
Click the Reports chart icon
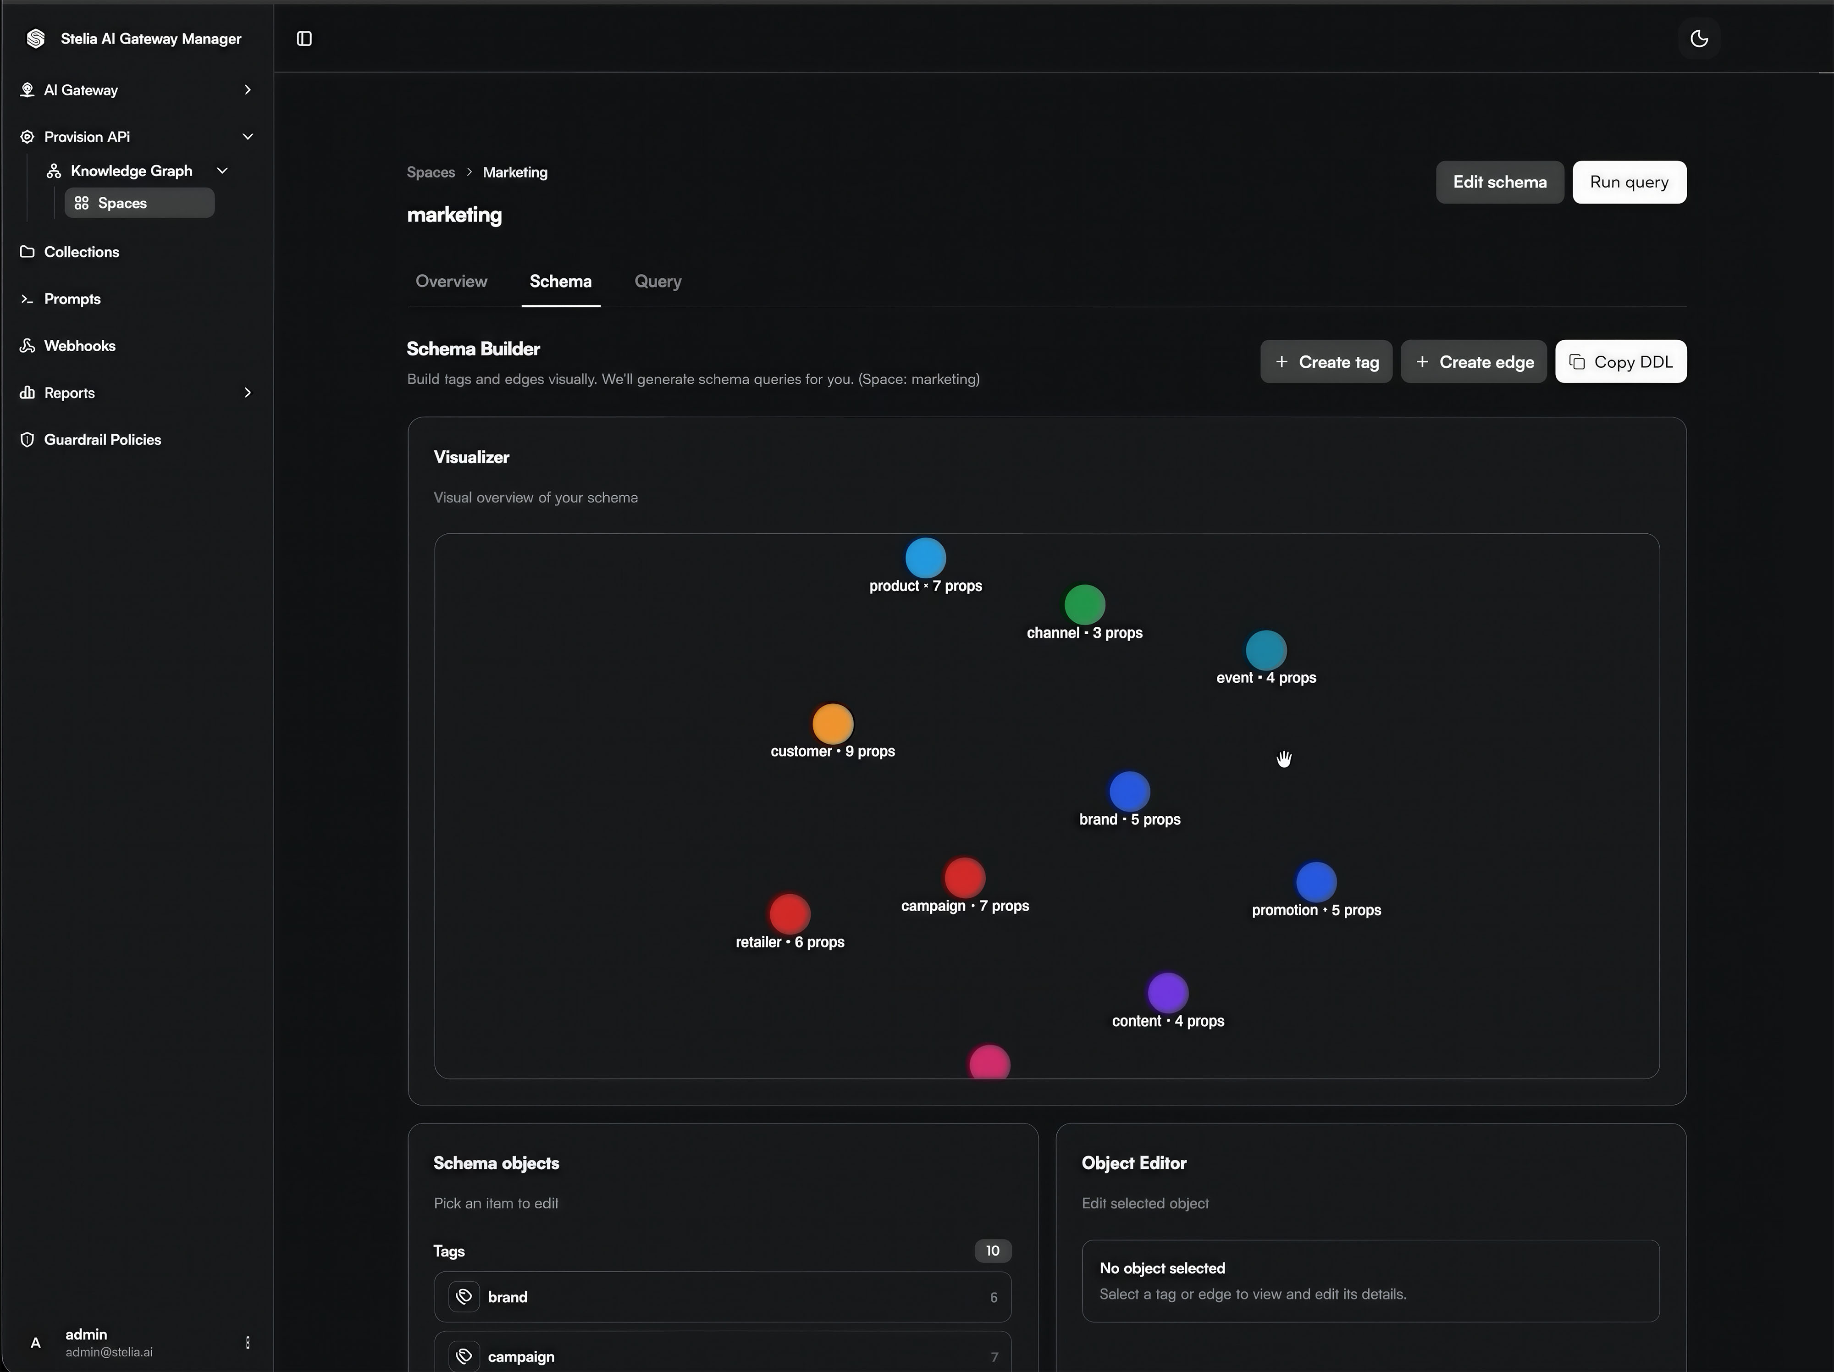click(x=28, y=392)
